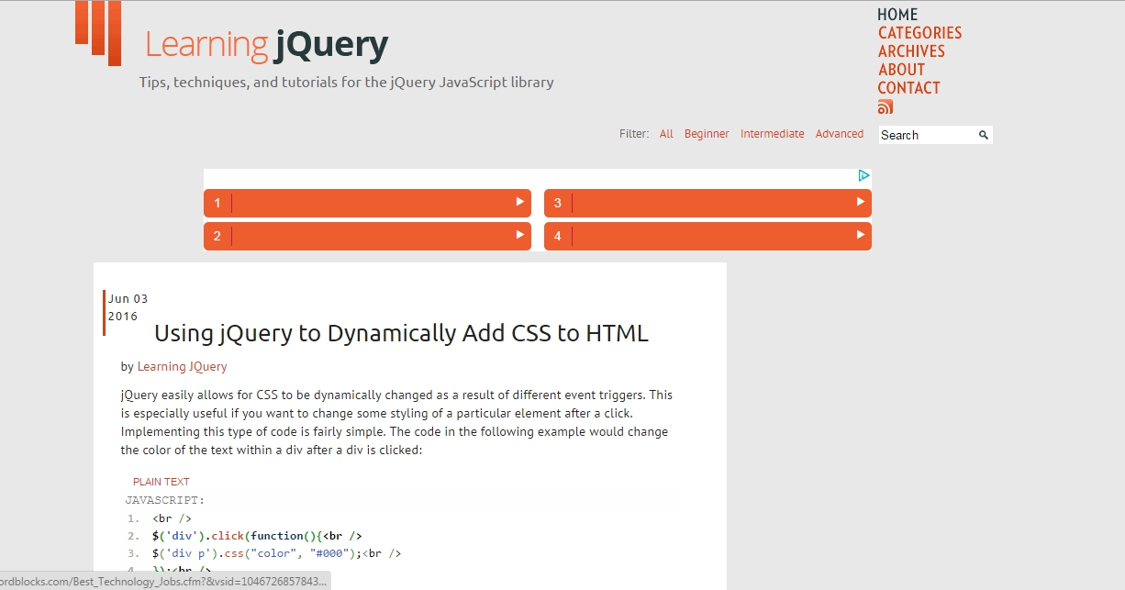Click the arrow icon on ad listing 3
This screenshot has height=590, width=1125.
click(859, 202)
